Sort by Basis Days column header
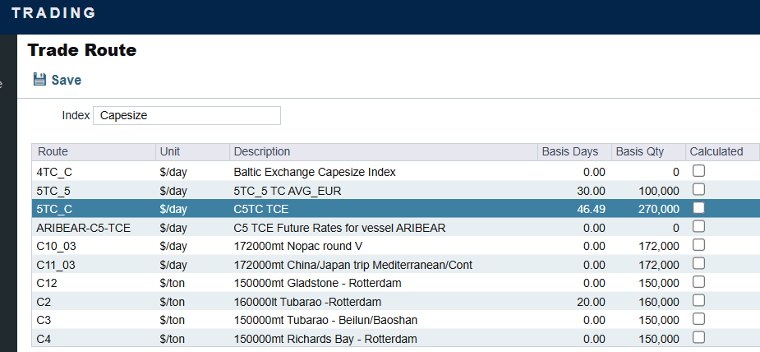 tap(574, 152)
